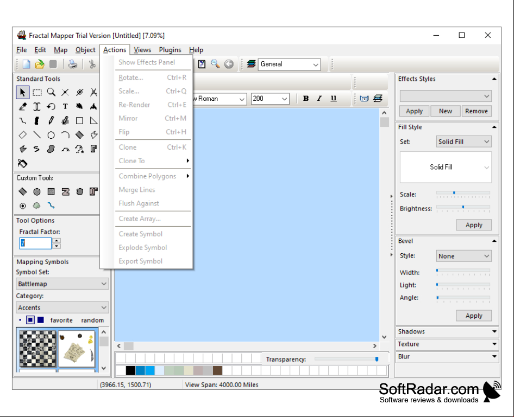This screenshot has width=514, height=417.
Task: Open the Map menu
Action: pos(61,50)
